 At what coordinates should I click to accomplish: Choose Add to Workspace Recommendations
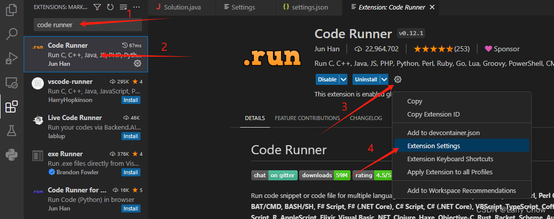click(x=461, y=190)
